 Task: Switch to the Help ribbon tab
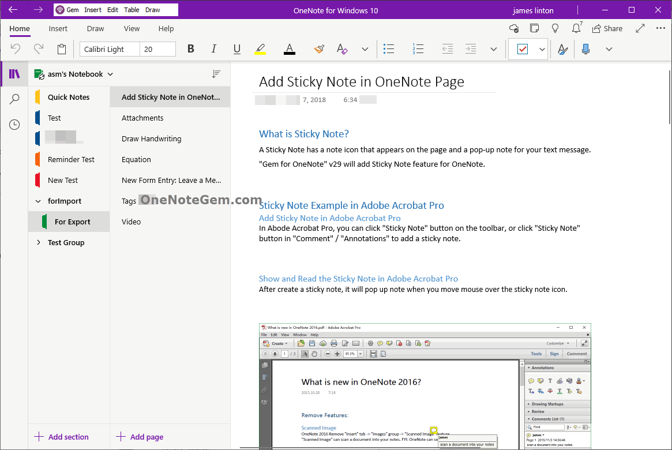166,29
